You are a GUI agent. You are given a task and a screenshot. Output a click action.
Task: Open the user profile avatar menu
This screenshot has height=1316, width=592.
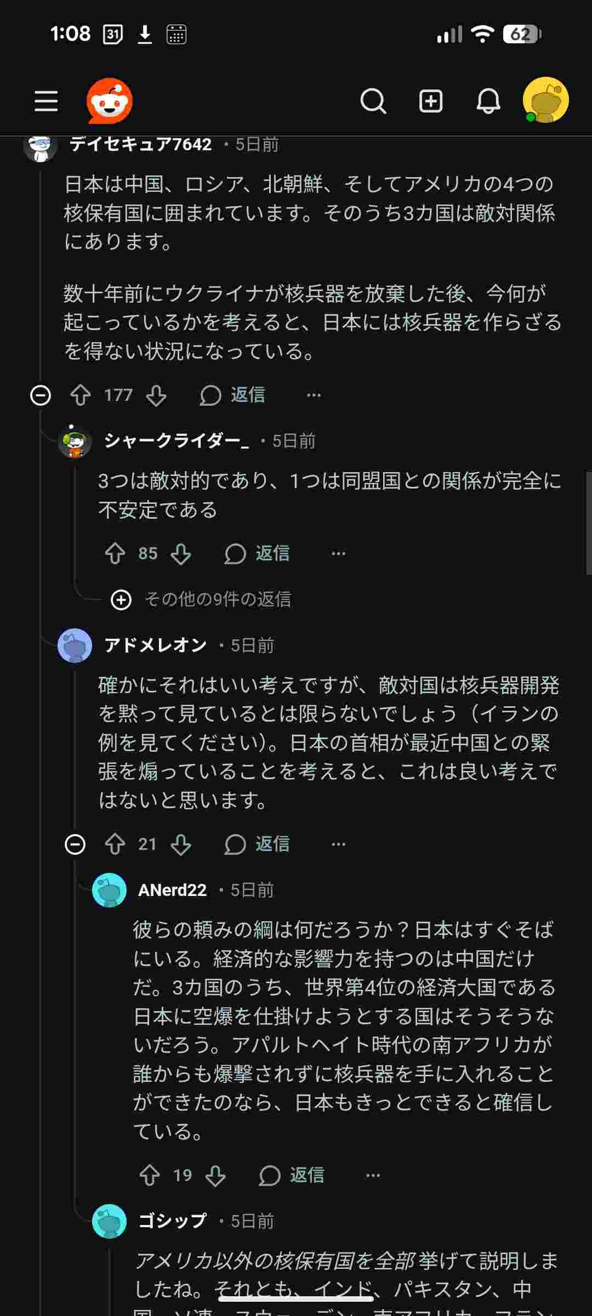[x=545, y=100]
